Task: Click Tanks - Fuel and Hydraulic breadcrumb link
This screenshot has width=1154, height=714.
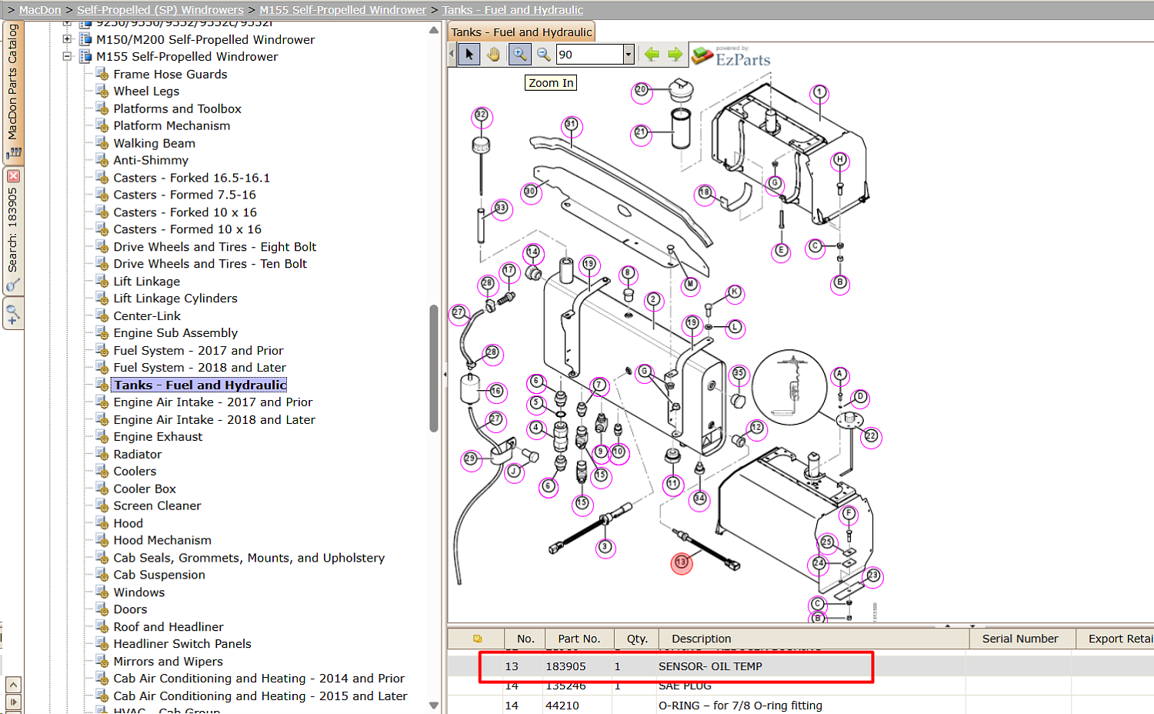Action: pos(513,10)
